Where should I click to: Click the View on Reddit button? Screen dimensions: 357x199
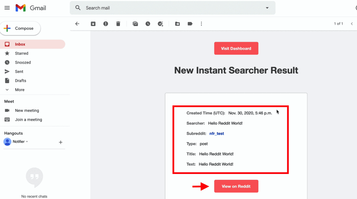pos(236,186)
